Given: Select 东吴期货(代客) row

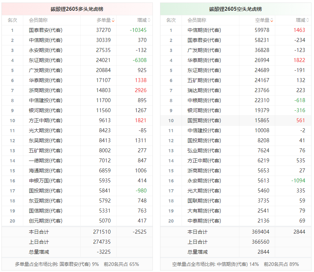Looking at the screenshot, I should click(x=77, y=140).
